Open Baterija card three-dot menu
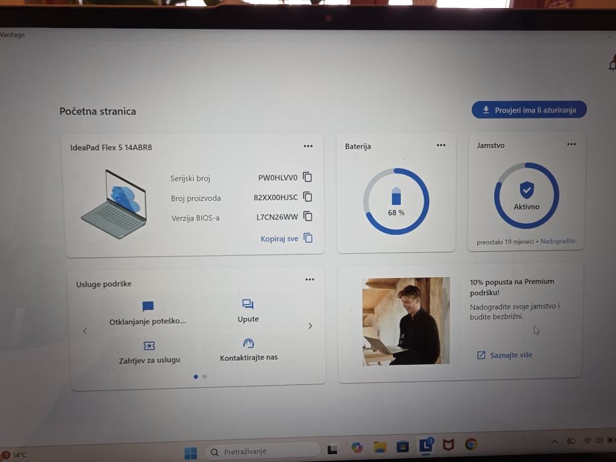 tap(441, 145)
